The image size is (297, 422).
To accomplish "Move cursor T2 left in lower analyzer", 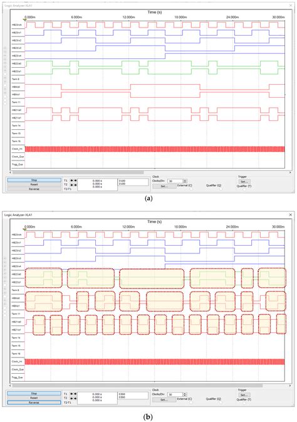I will pos(72,398).
